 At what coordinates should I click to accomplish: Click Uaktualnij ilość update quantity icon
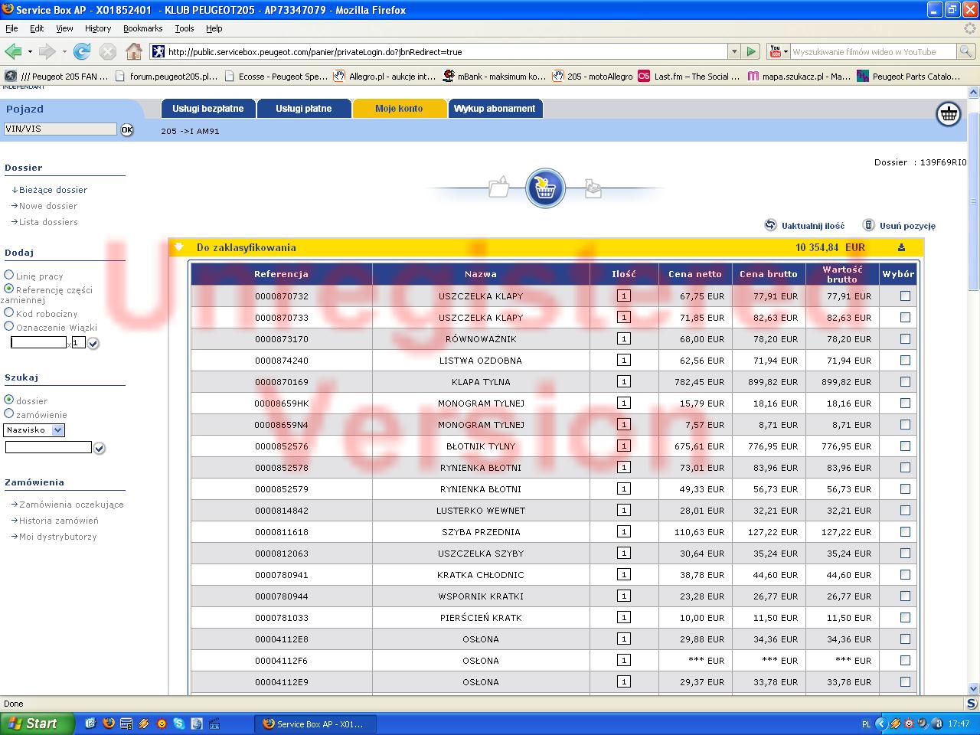(771, 225)
